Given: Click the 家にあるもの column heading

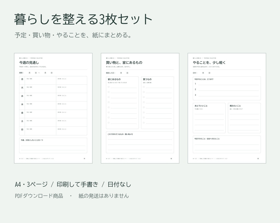Looking at the screenshot, I should click(114, 79).
